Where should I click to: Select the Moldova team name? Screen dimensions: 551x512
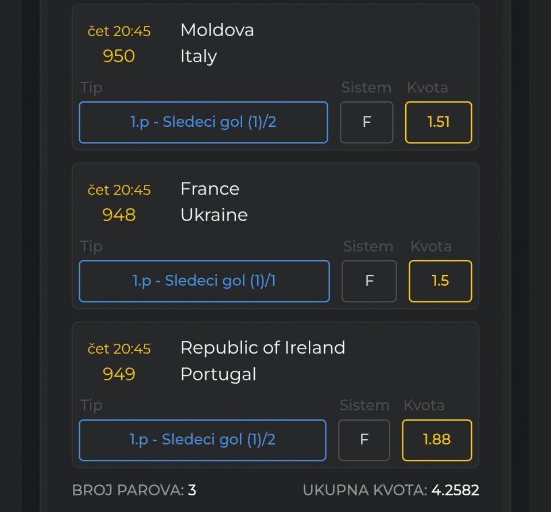click(x=217, y=30)
